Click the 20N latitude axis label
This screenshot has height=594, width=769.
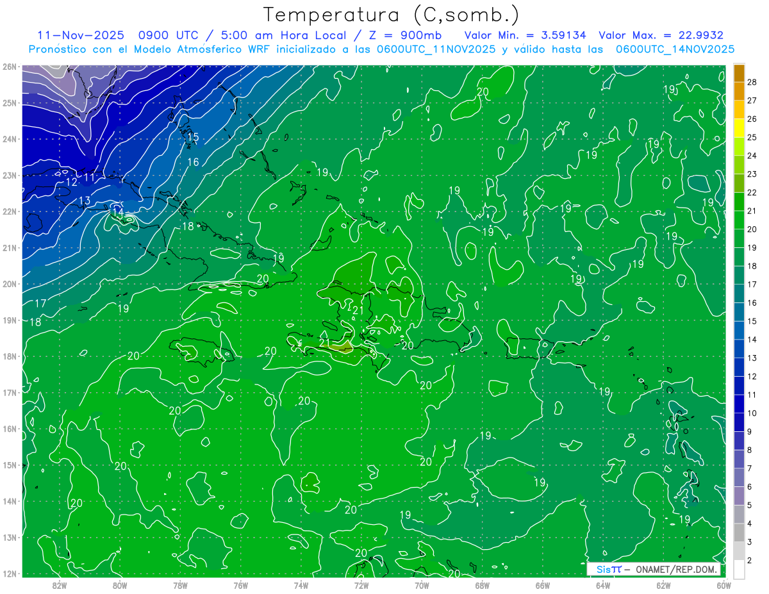point(10,284)
